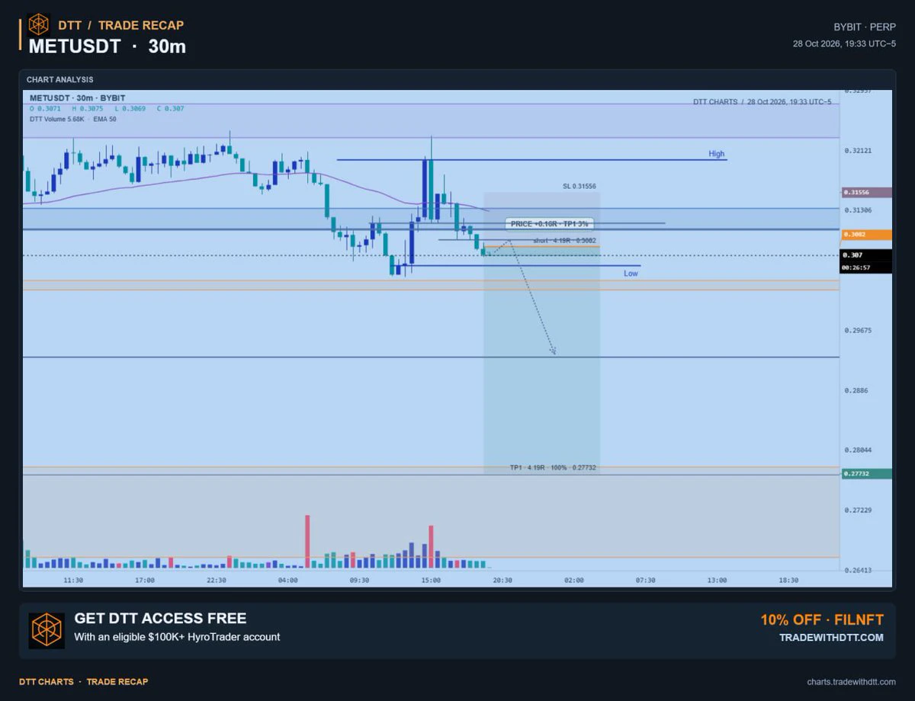This screenshot has width=915, height=701.
Task: Click the "METUSDT · 30m · BYBIT" chart title
Action: tap(78, 98)
